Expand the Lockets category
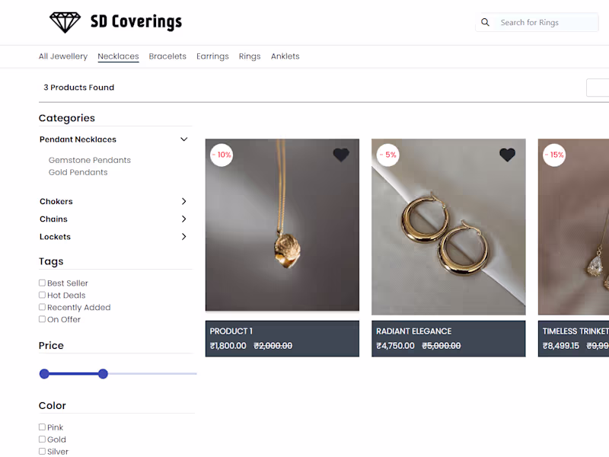Image resolution: width=609 pixels, height=457 pixels. (183, 237)
